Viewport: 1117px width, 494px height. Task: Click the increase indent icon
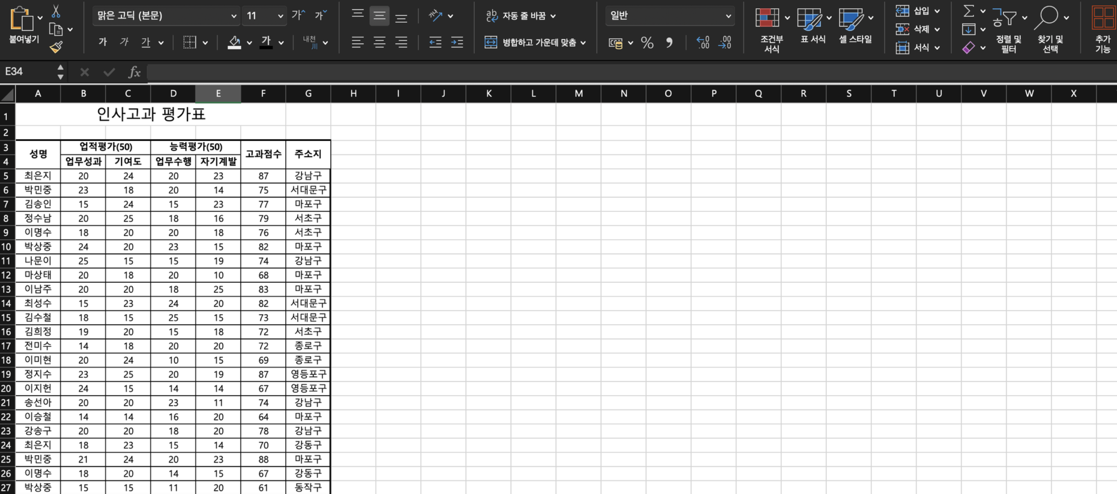tap(457, 42)
